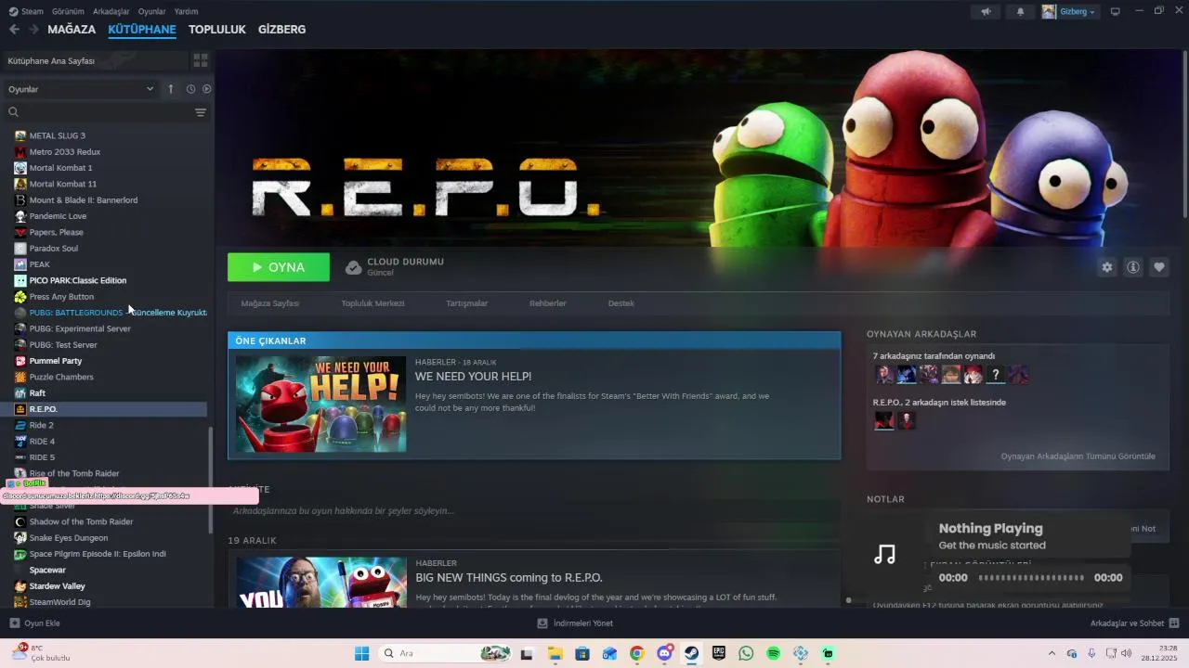Open R.E.P.O. game info icon
This screenshot has height=668, width=1189.
(x=1133, y=267)
